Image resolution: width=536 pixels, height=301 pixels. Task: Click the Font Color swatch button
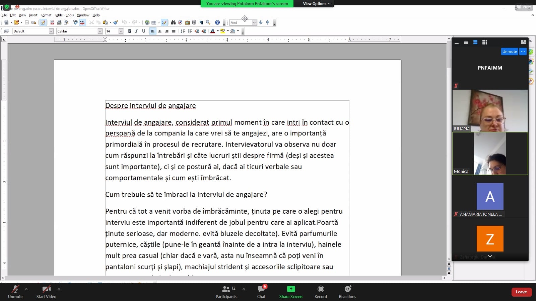click(212, 31)
